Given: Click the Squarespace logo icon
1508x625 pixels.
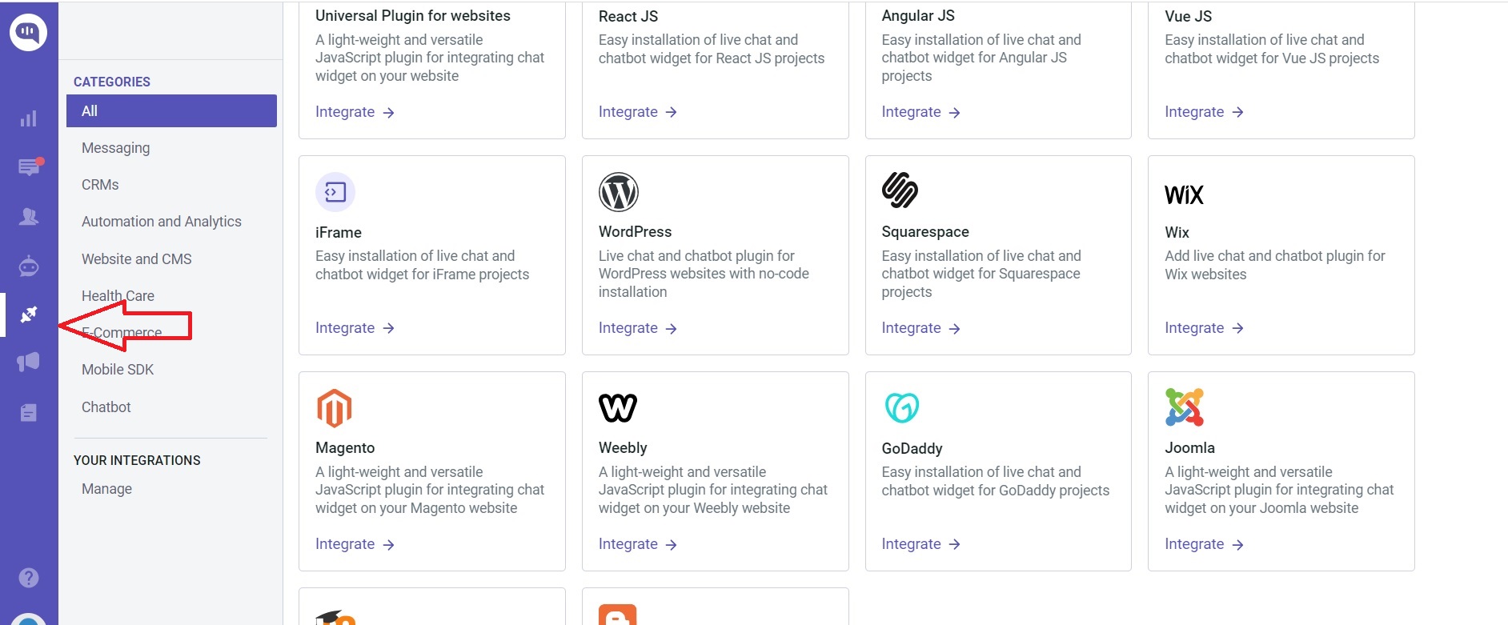Looking at the screenshot, I should click(x=900, y=190).
